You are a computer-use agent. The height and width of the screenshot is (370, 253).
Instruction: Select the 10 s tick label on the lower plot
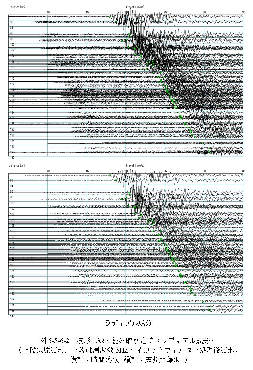click(x=48, y=171)
